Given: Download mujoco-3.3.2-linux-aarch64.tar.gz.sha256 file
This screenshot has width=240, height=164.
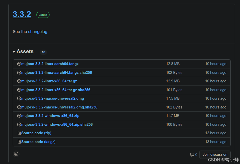Looking at the screenshot, I should [57, 73].
